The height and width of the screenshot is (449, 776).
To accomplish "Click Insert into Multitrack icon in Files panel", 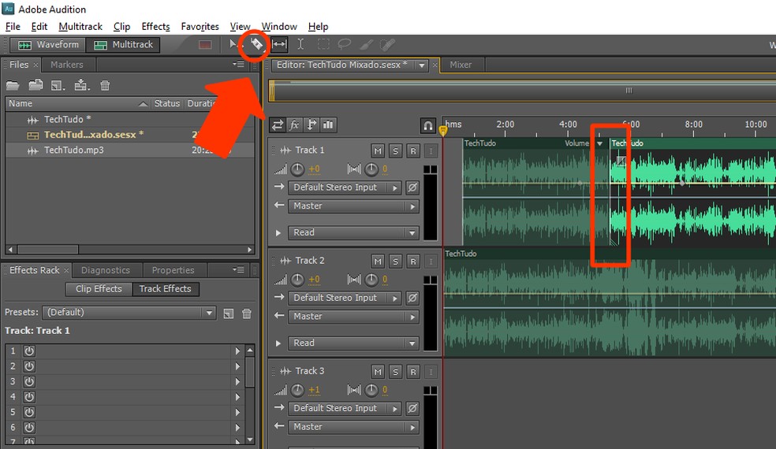I will point(82,86).
